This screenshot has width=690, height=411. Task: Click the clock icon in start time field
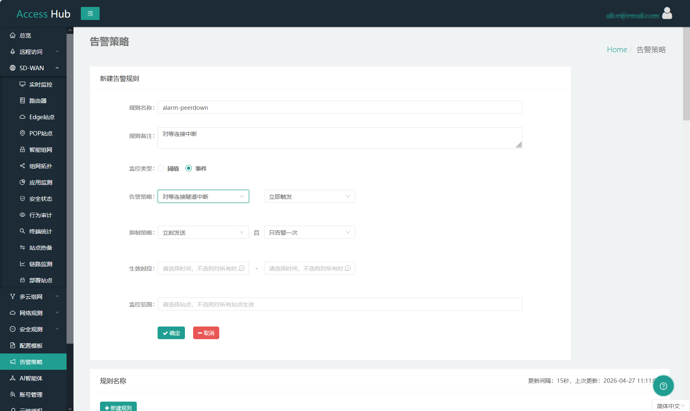click(x=242, y=268)
